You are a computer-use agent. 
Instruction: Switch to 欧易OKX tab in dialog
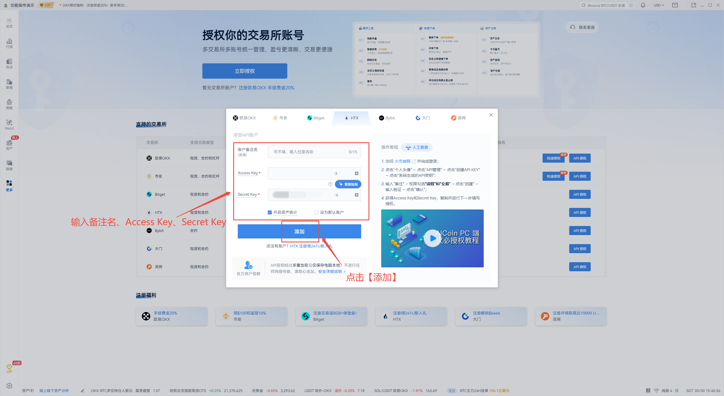pyautogui.click(x=244, y=118)
